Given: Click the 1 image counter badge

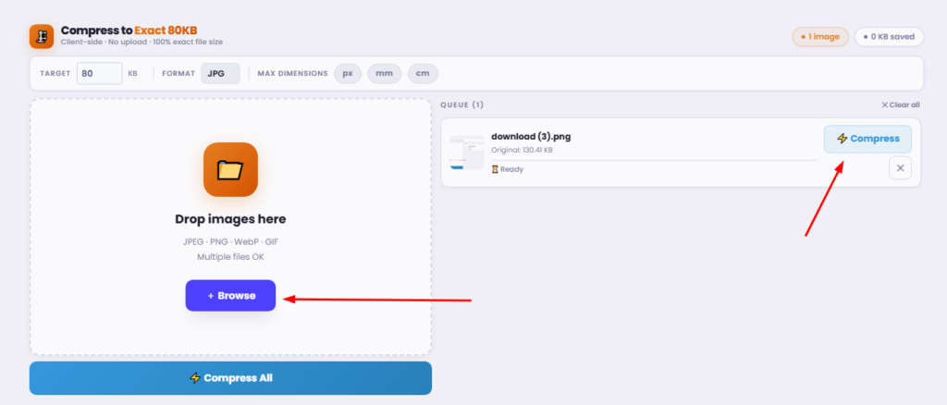Looking at the screenshot, I should pos(820,37).
